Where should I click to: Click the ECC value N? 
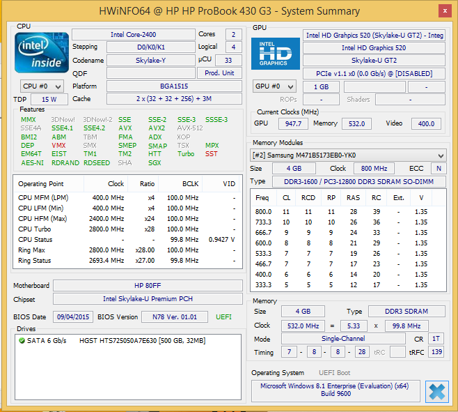(x=439, y=169)
